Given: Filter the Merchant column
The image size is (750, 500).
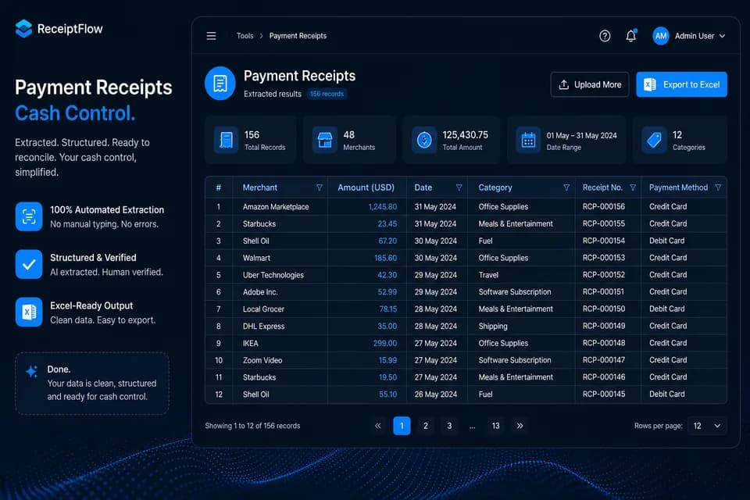Looking at the screenshot, I should pos(319,187).
